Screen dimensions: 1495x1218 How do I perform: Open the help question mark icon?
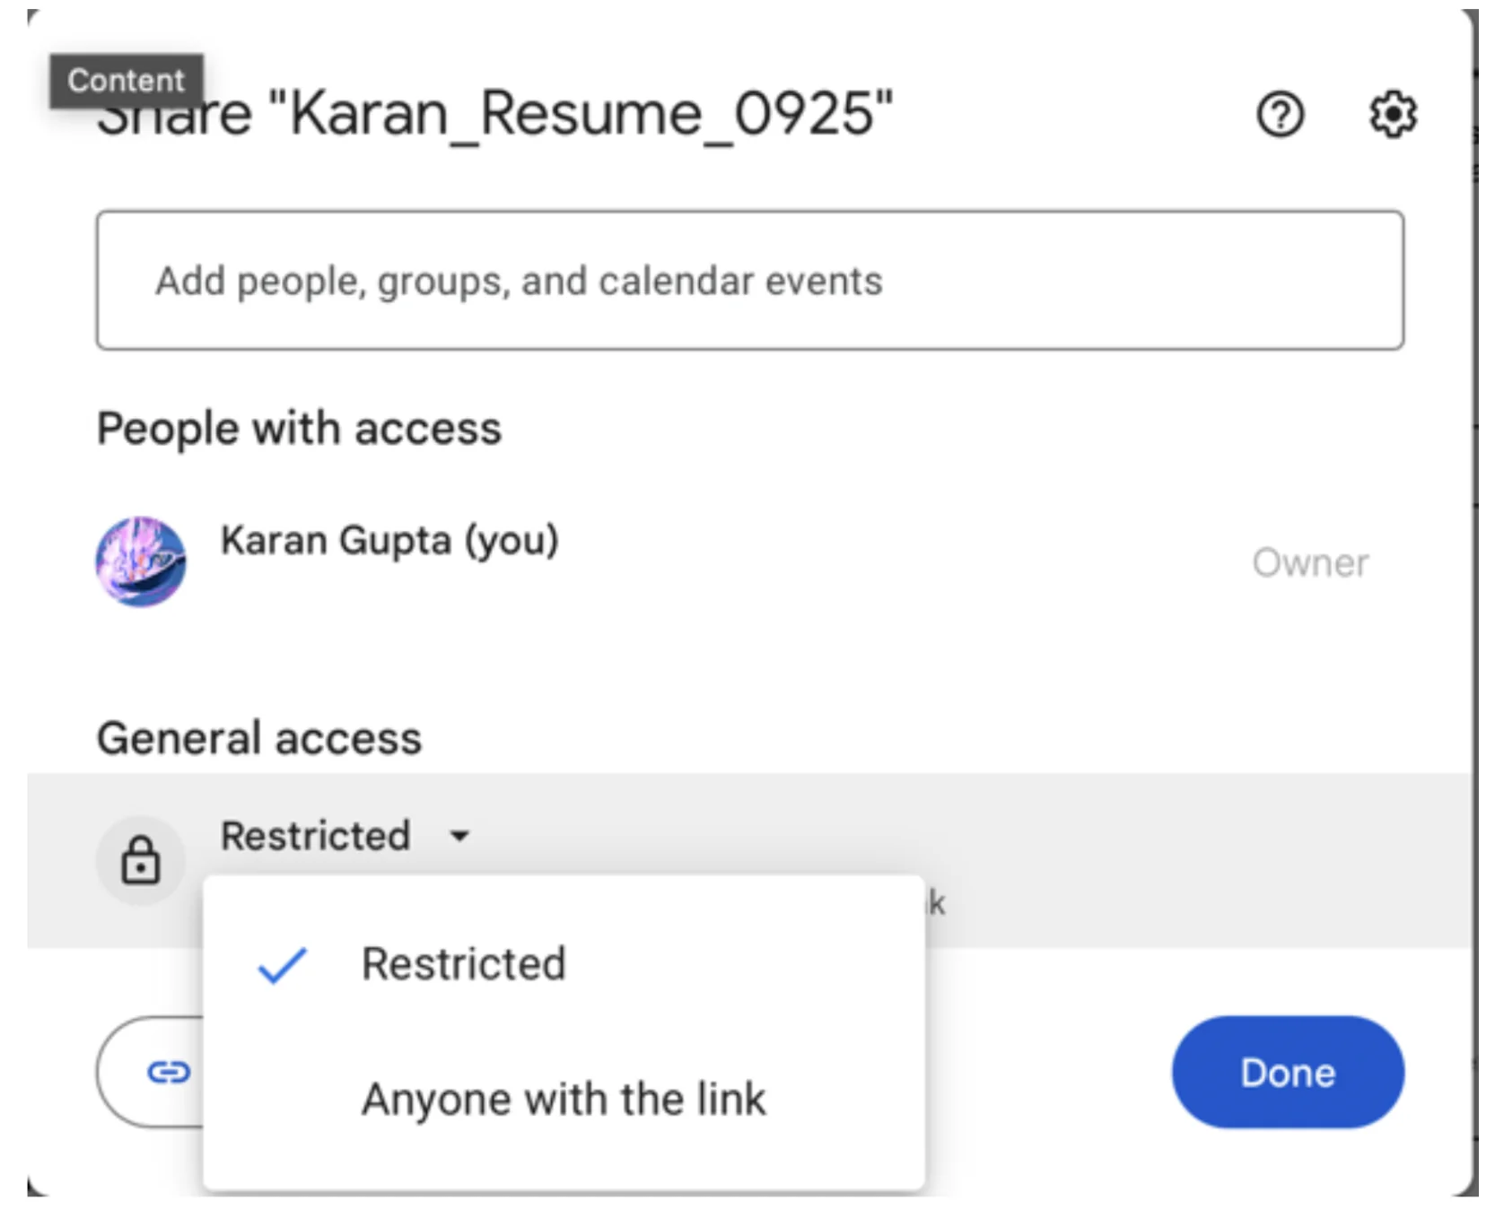tap(1279, 115)
